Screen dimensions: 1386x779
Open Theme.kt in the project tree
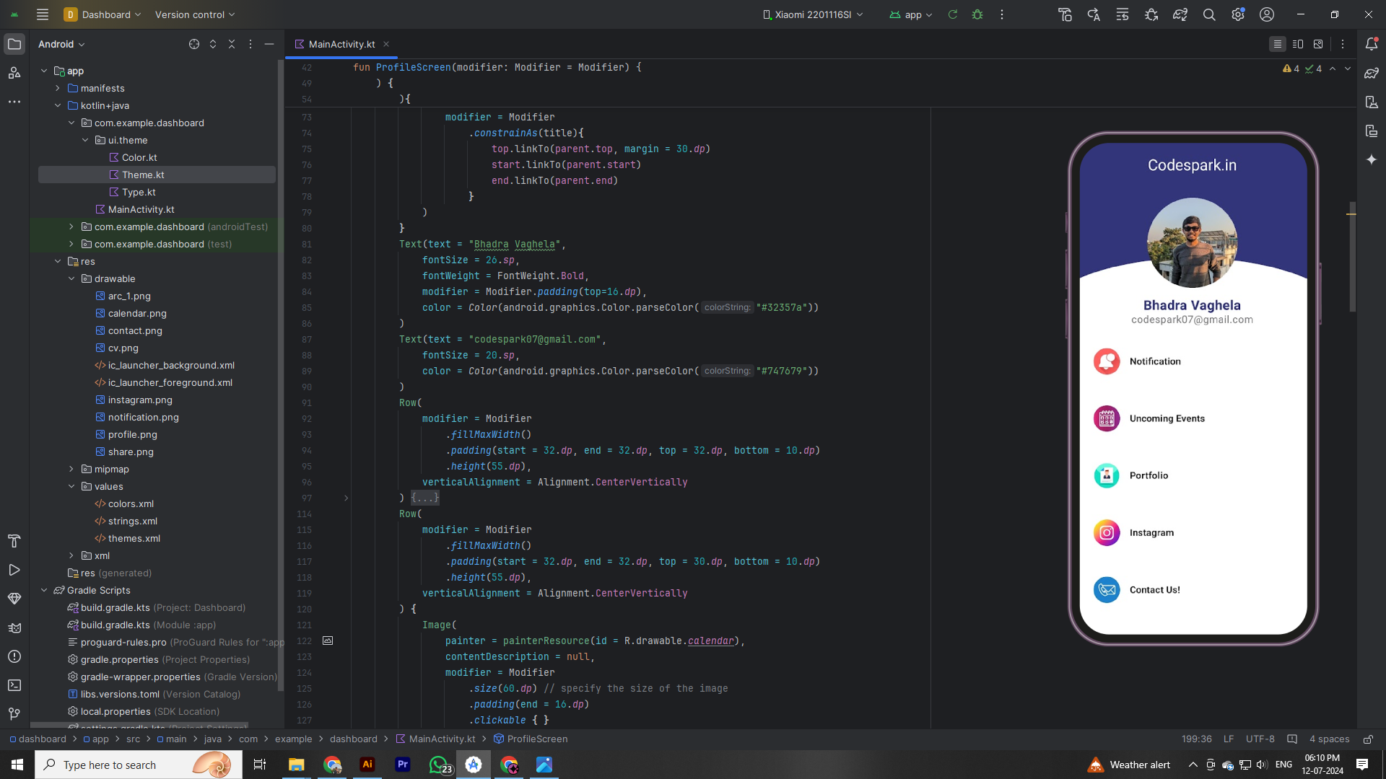[x=143, y=175]
